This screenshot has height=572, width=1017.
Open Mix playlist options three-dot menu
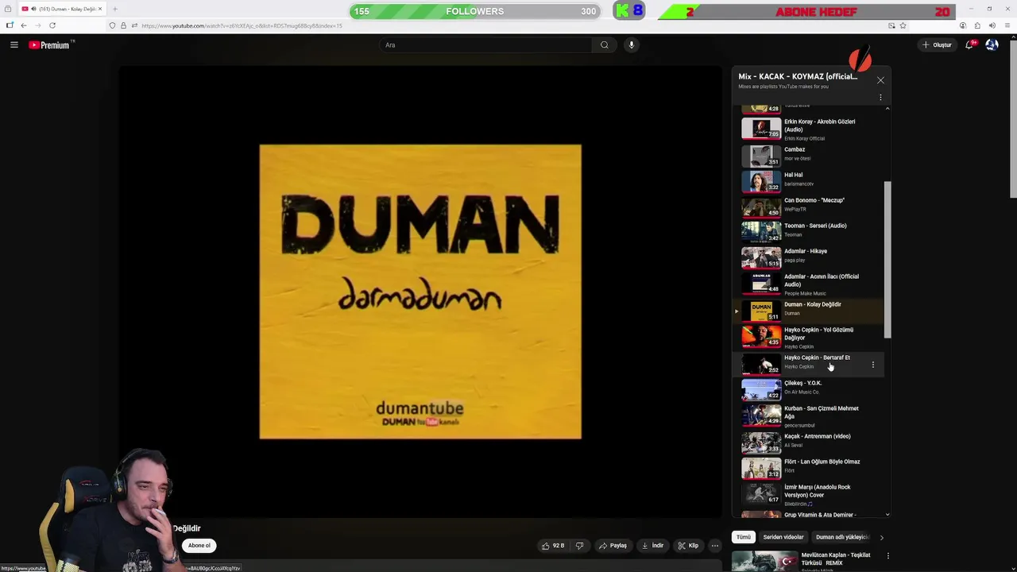pos(880,97)
